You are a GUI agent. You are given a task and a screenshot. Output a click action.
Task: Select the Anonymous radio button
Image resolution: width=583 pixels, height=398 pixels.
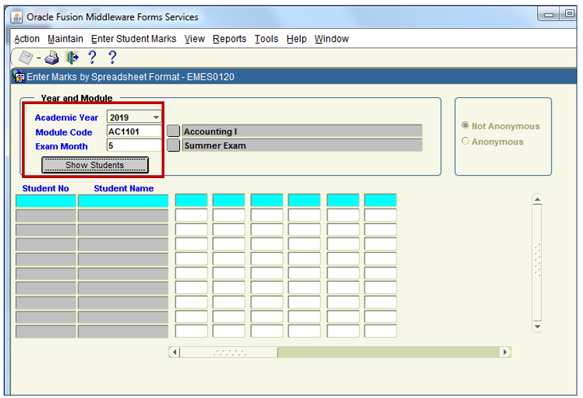point(466,142)
